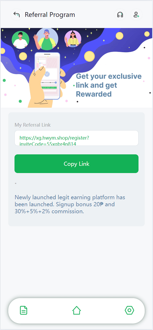Image resolution: width=153 pixels, height=330 pixels.
Task: Go to Home from bottom navigation
Action: coord(76,310)
